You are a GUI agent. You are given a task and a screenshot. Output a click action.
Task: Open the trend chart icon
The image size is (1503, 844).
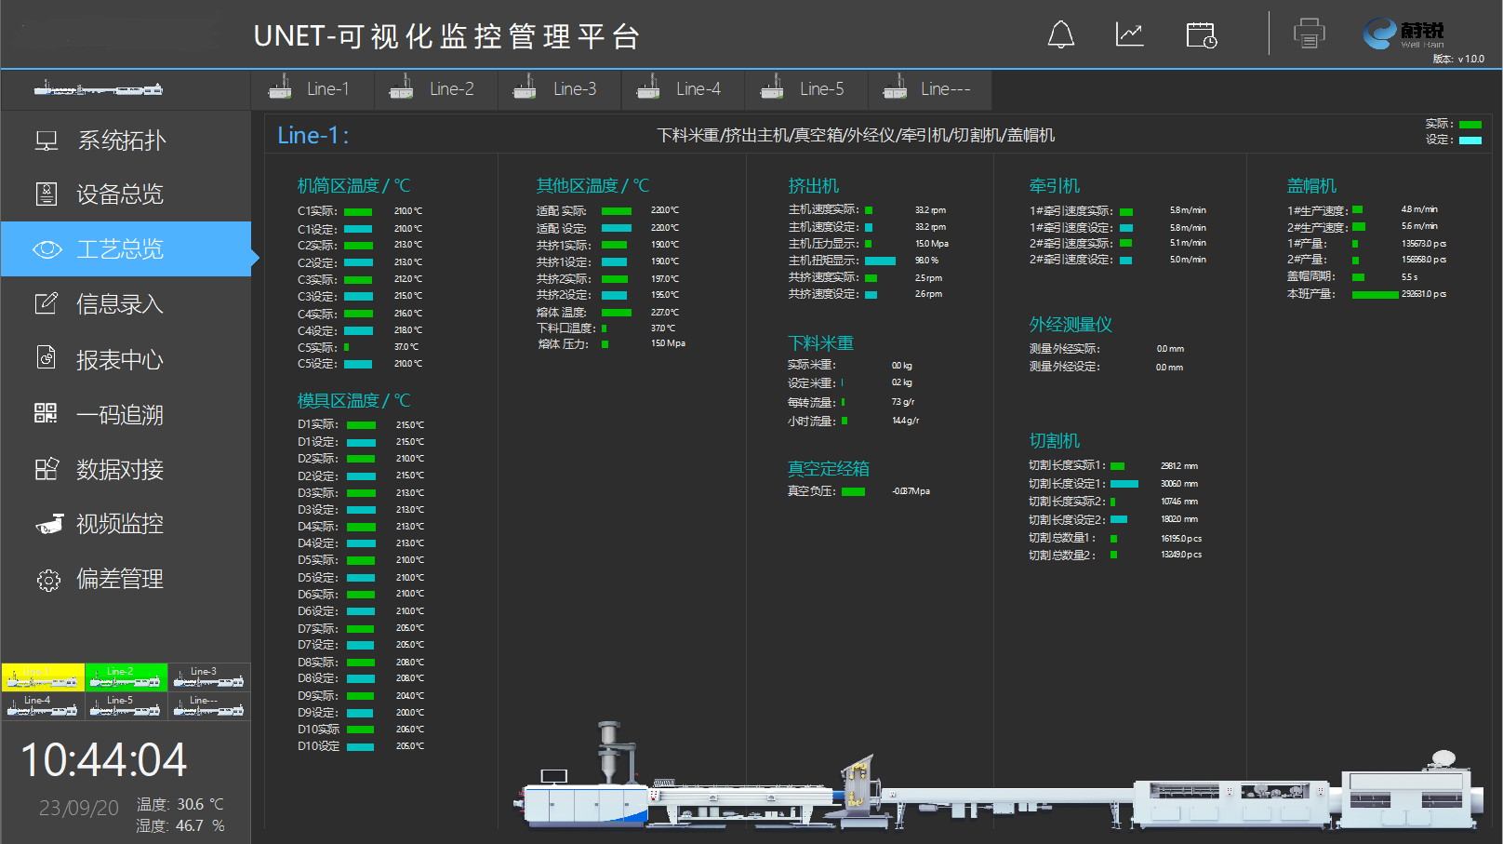(1129, 35)
